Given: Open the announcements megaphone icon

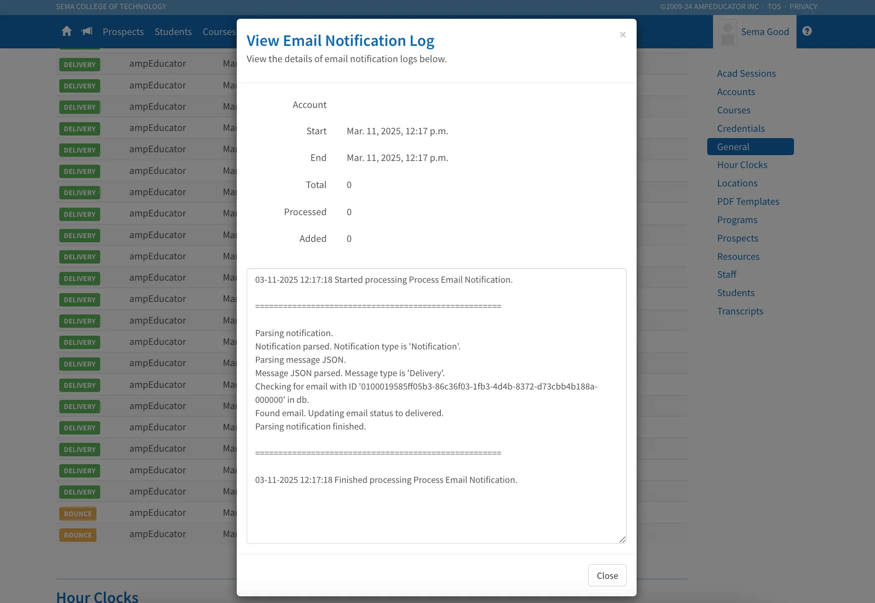Looking at the screenshot, I should point(87,31).
